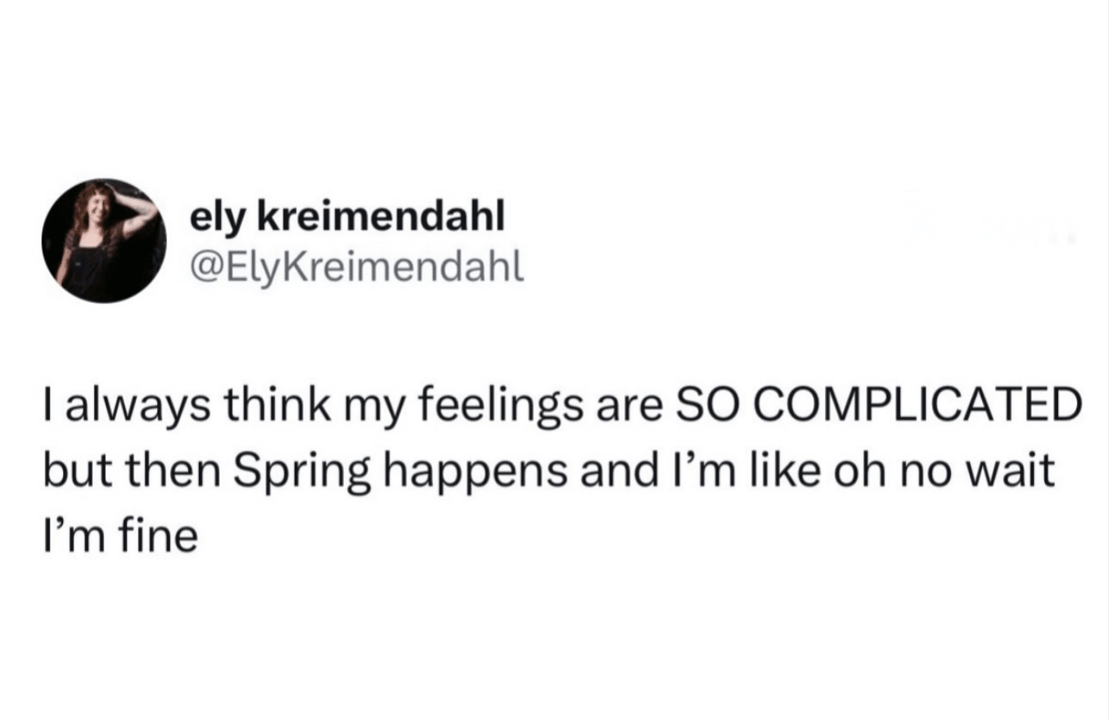1109x720 pixels.
Task: Click the faint X.com watermark logo
Action: pyautogui.click(x=987, y=223)
